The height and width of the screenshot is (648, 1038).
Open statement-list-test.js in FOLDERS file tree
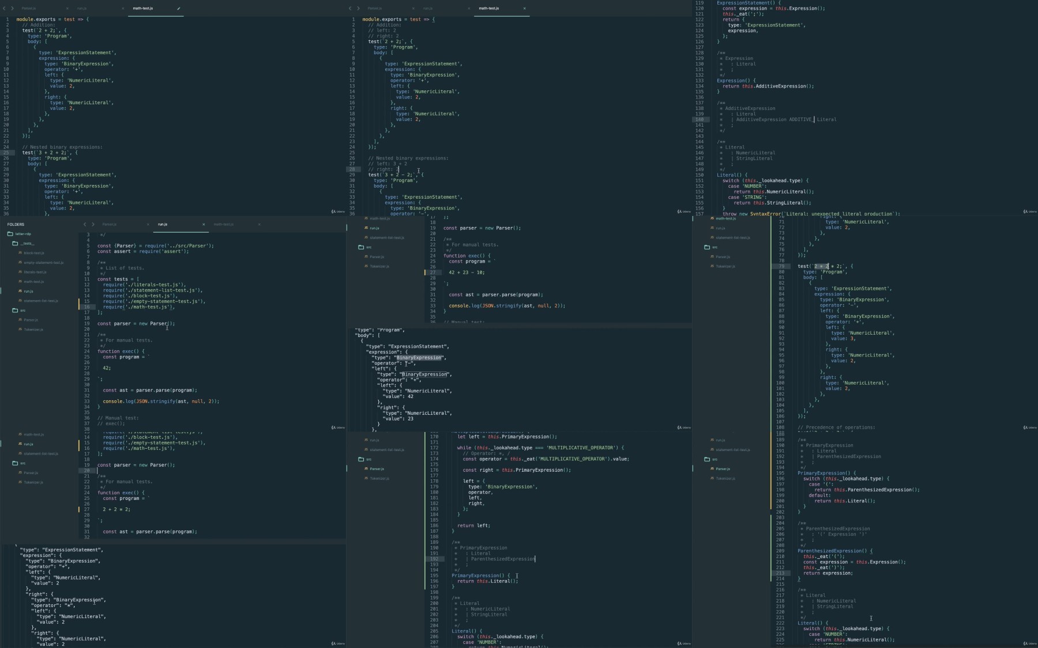[41, 301]
